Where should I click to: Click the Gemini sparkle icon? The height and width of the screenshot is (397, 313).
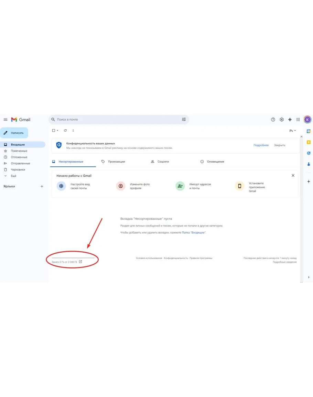(290, 120)
